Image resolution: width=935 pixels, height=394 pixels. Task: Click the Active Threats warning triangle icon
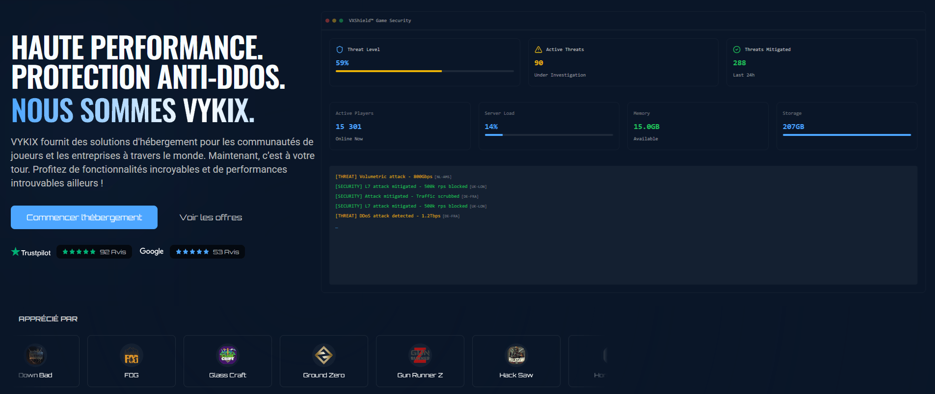(538, 50)
